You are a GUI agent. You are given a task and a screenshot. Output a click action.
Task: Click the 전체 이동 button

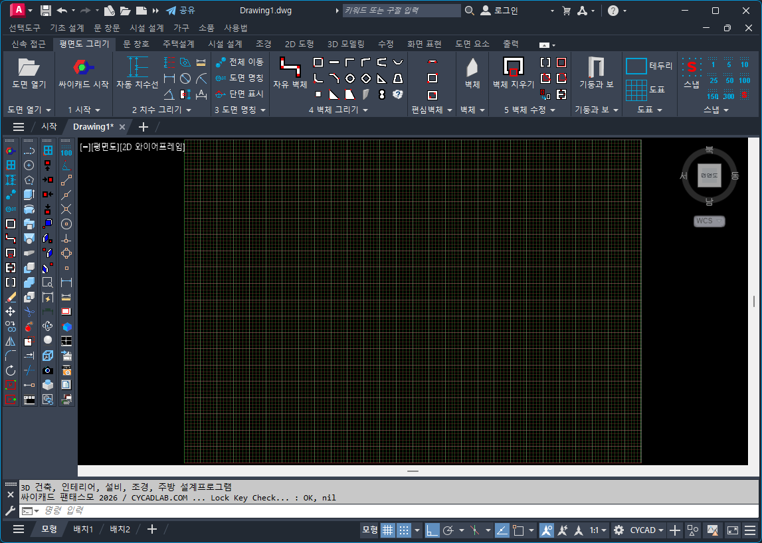point(240,62)
